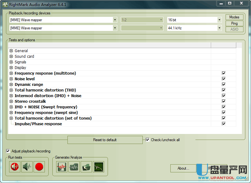The width and height of the screenshot is (251, 183).
Task: Click the playback and recording test icon
Action: (x=15, y=167)
